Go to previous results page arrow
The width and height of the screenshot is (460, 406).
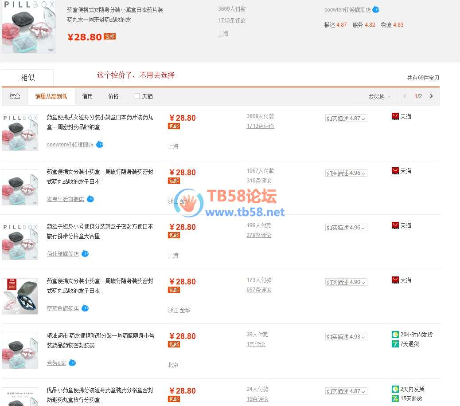pos(405,96)
